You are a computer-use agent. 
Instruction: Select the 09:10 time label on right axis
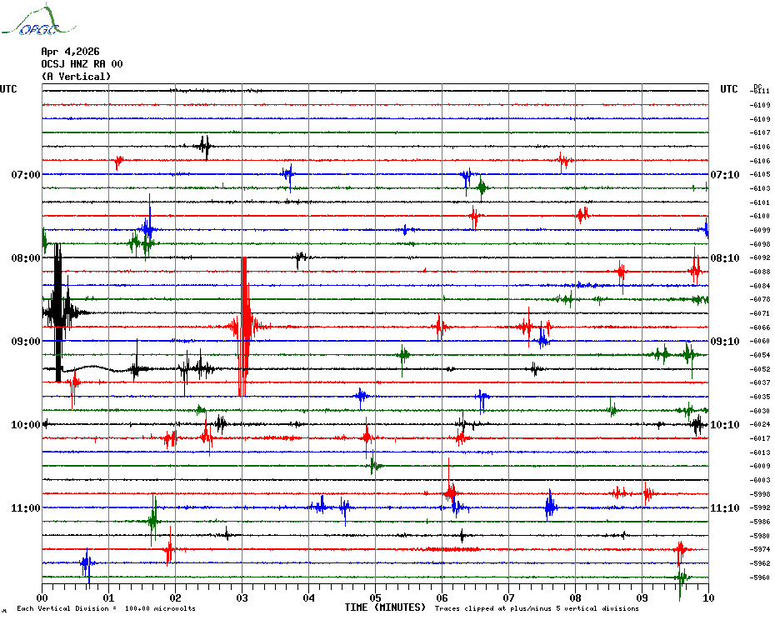click(x=724, y=342)
